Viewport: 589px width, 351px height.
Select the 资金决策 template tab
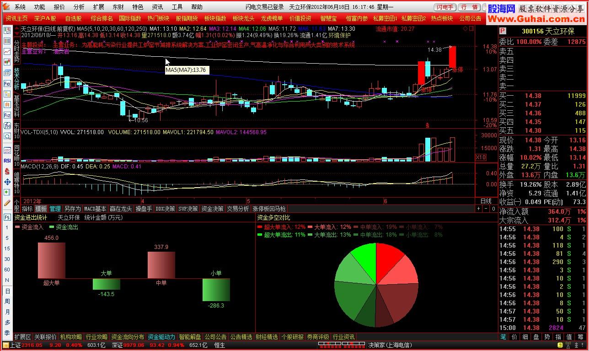tap(213, 209)
